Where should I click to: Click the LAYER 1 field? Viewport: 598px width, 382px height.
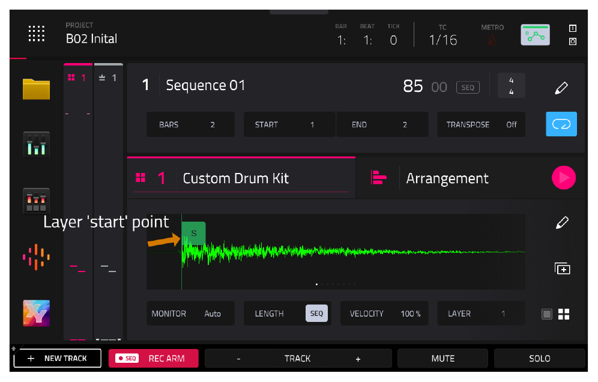click(481, 314)
